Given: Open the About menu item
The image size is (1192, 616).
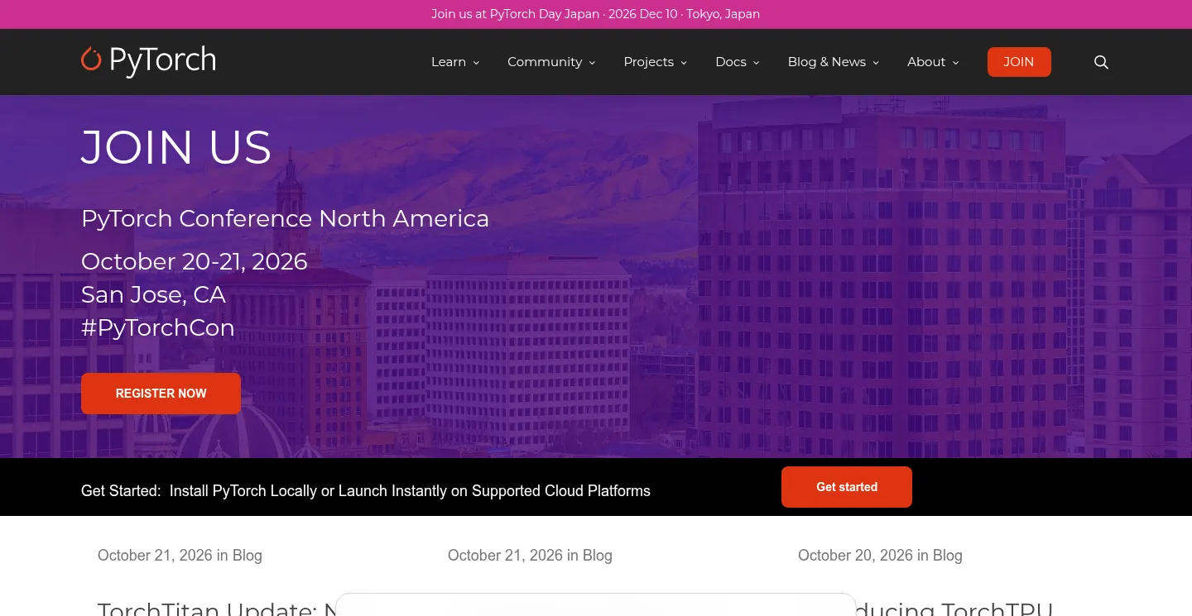Looking at the screenshot, I should pos(926,62).
